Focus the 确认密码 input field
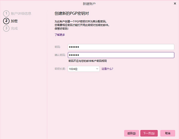This screenshot has width=179, height=139. 121,55
